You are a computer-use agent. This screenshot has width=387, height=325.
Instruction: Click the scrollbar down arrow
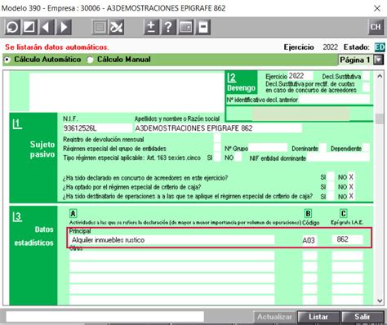pos(380,301)
